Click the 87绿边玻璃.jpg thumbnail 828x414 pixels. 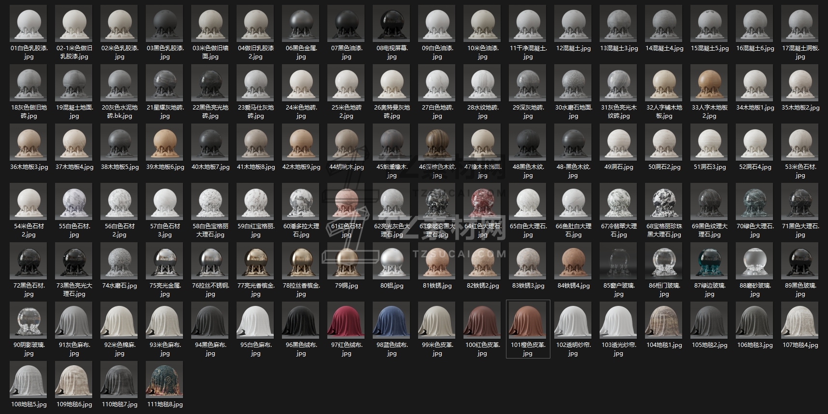(709, 261)
